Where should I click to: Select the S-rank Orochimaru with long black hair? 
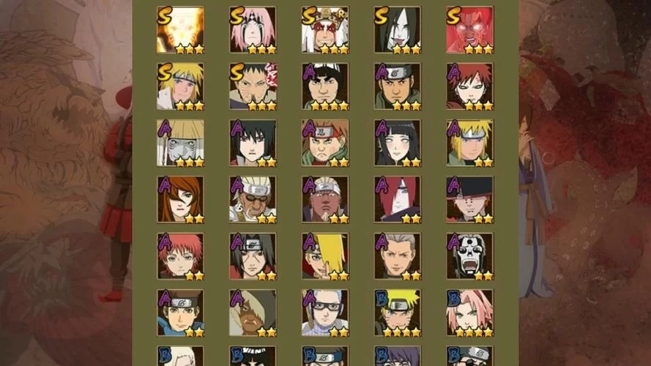pos(398,30)
